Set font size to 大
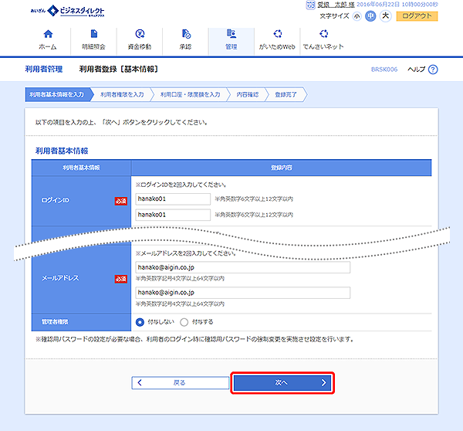Viewport: 463px width, 431px height. click(x=386, y=15)
